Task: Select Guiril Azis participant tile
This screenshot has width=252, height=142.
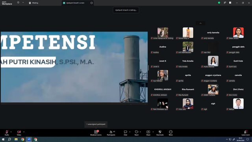Action: point(238,62)
